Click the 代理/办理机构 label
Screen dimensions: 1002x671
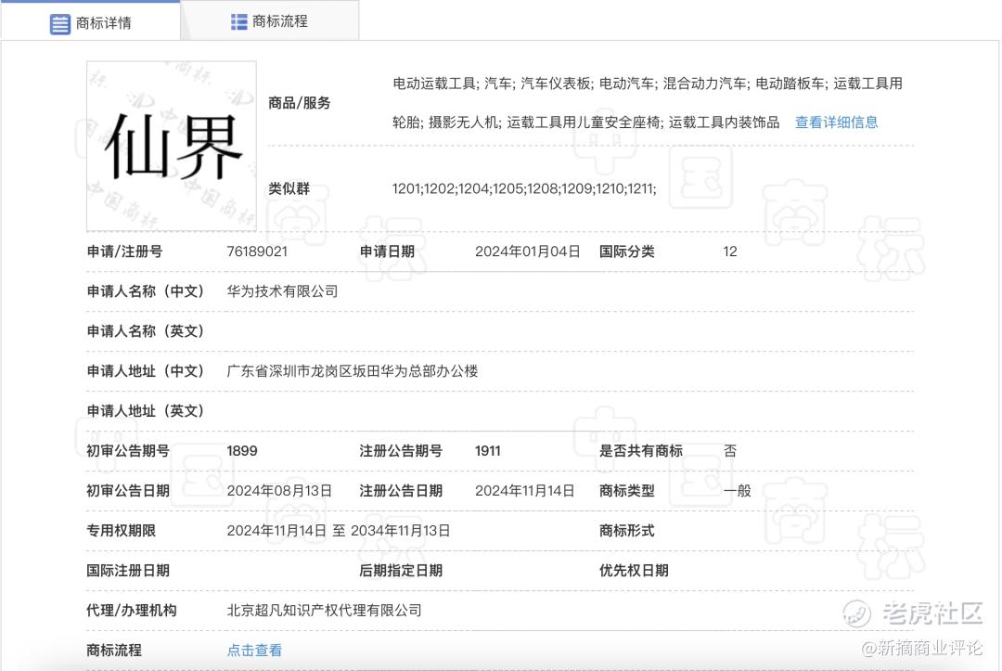[x=132, y=611]
